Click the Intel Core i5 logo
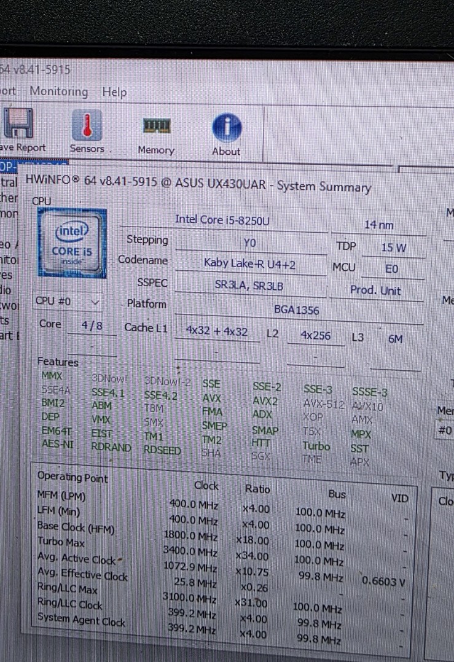Image resolution: width=454 pixels, height=662 pixels. [x=72, y=244]
